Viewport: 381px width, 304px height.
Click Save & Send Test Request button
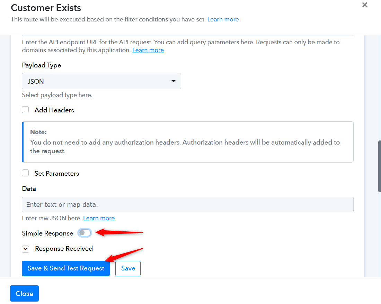tap(66, 268)
